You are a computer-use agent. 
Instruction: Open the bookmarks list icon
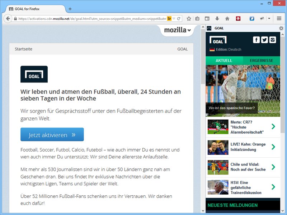coord(197,19)
